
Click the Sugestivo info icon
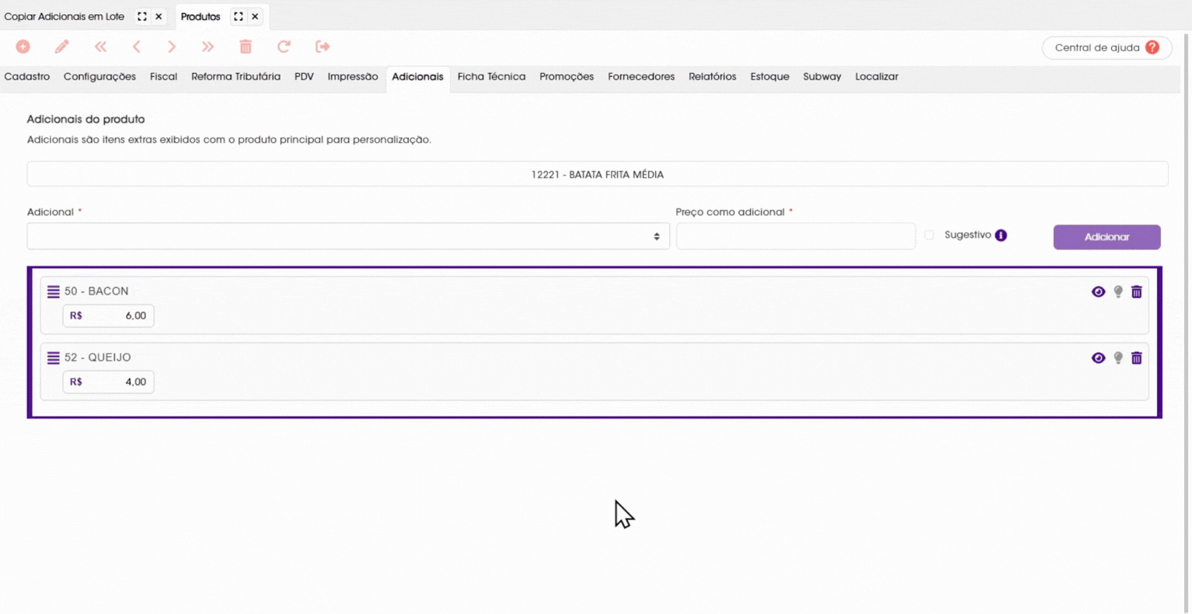[x=1001, y=235]
